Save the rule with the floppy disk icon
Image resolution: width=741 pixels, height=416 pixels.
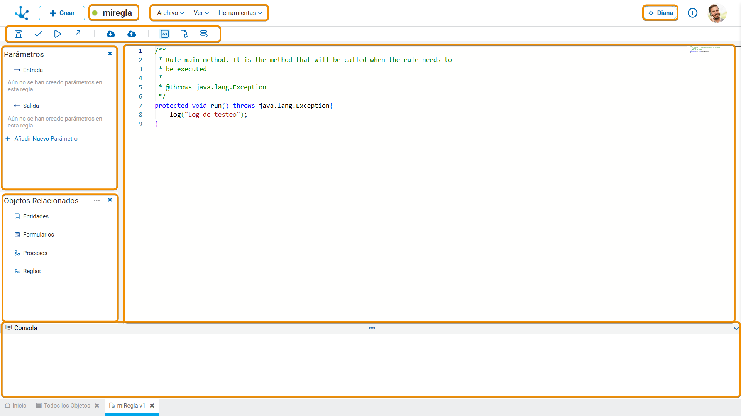click(19, 34)
